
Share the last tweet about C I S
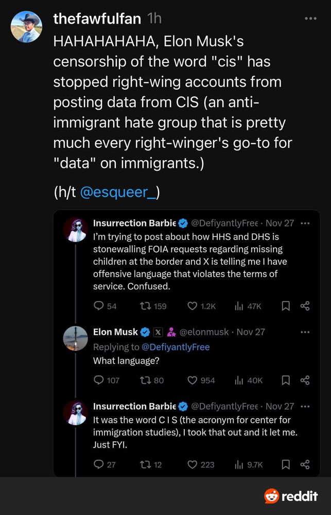coord(305,465)
